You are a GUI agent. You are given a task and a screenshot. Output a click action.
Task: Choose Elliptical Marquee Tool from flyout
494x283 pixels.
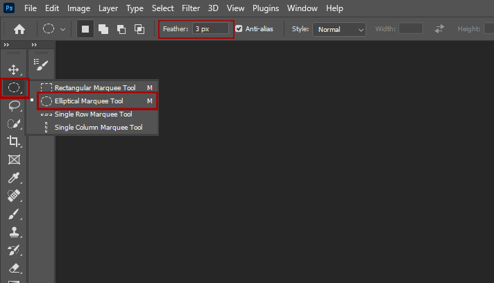tap(97, 101)
